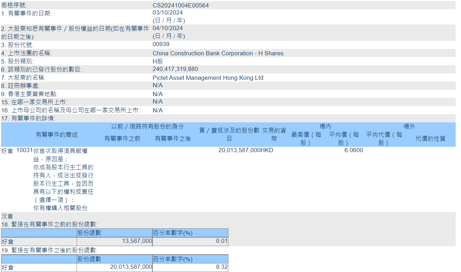Click the 場內 column group header
This screenshot has height=272, width=461.
(x=326, y=127)
